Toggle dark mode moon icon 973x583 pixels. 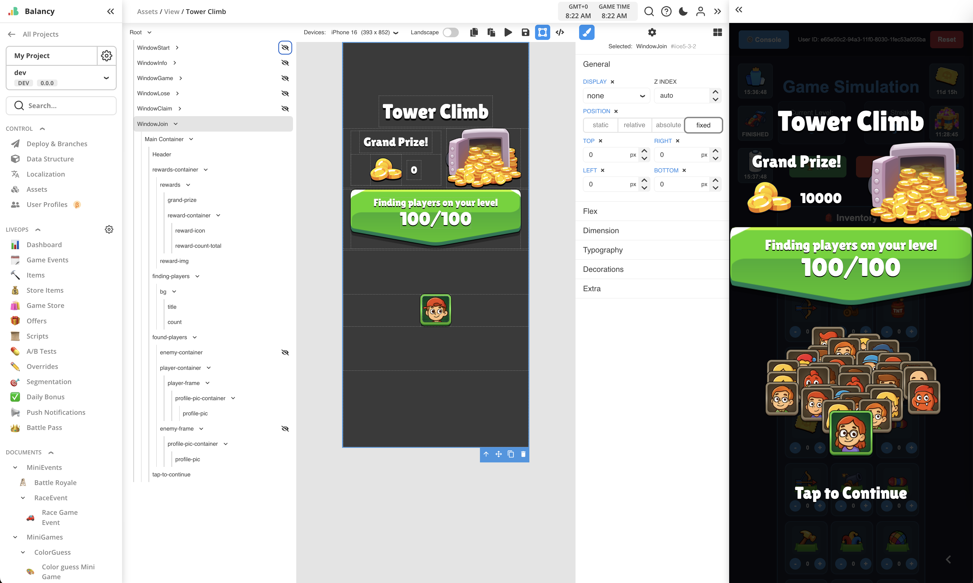[x=683, y=11]
